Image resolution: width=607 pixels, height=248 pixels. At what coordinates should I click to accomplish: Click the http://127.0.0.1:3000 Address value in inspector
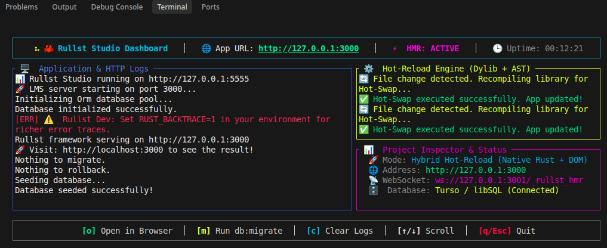(x=476, y=170)
